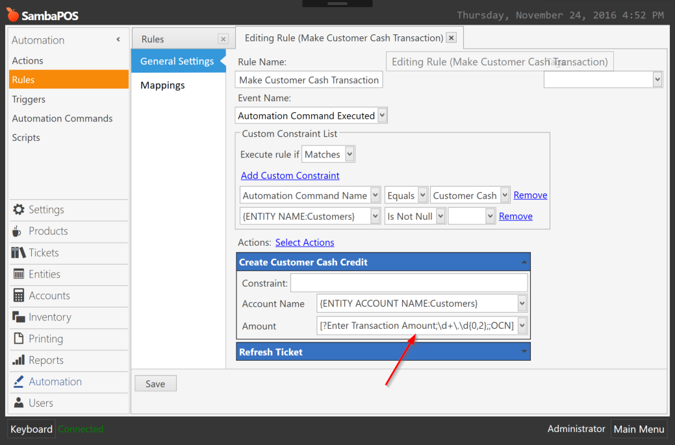The height and width of the screenshot is (445, 675).
Task: Open the Reports bar chart icon
Action: (x=18, y=360)
